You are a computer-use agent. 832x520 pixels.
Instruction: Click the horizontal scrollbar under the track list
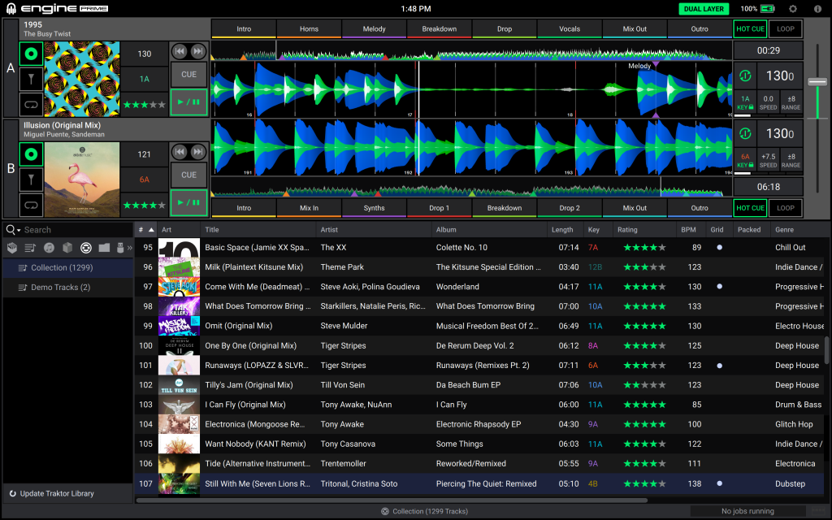click(x=392, y=500)
